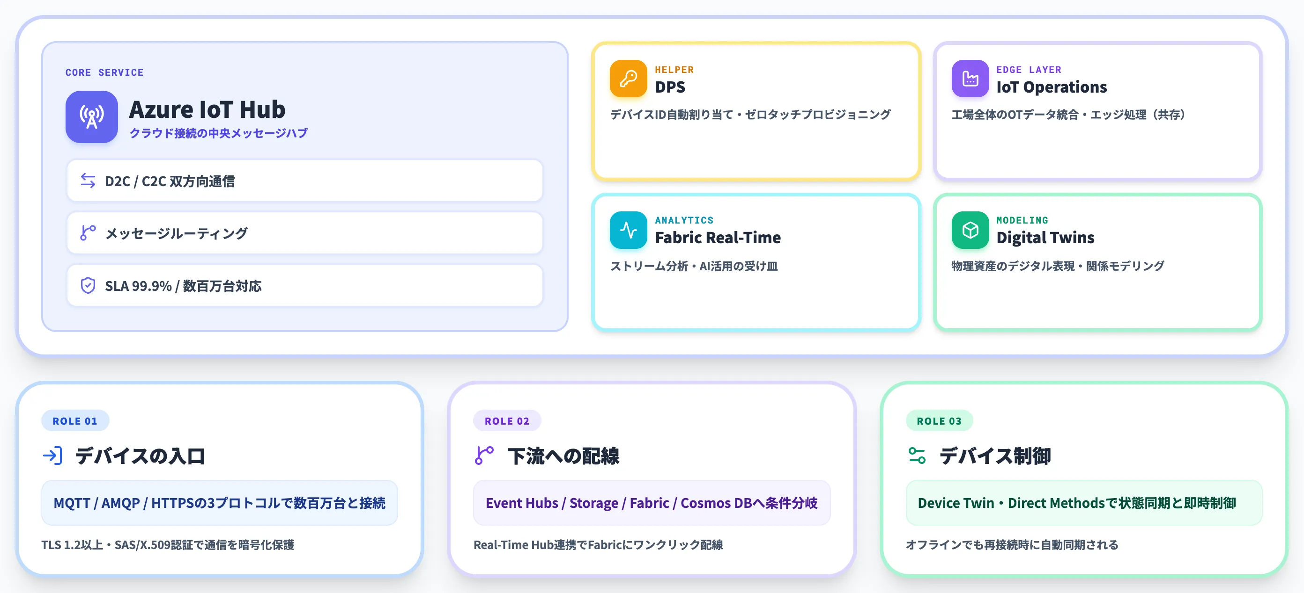Click the デバイスID自動割り当て description text
Viewport: 1304px width, 593px height.
point(750,115)
